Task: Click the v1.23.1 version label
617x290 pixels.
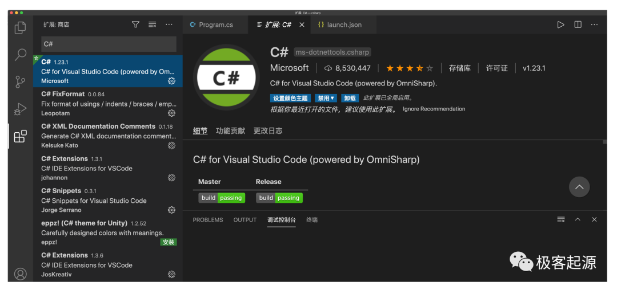Action: click(534, 68)
